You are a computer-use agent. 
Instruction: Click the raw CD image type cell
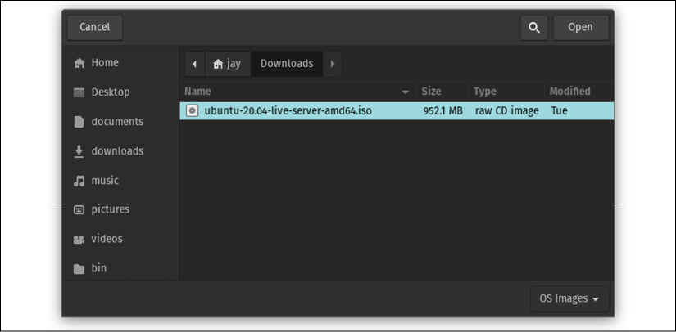[506, 111]
